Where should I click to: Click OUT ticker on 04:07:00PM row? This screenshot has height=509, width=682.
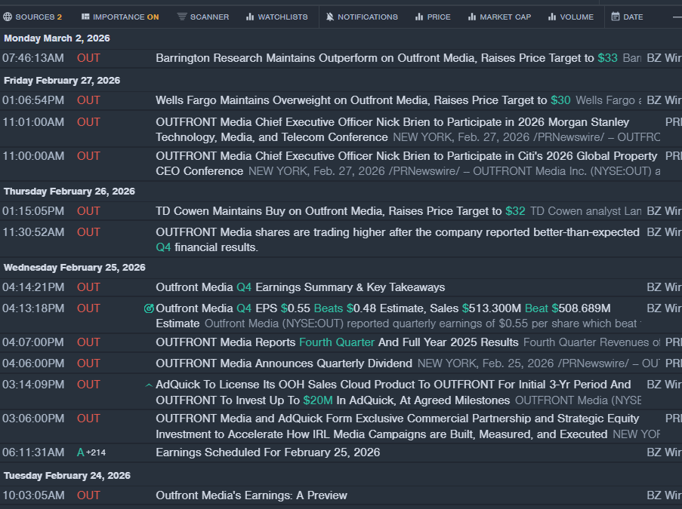pos(88,342)
